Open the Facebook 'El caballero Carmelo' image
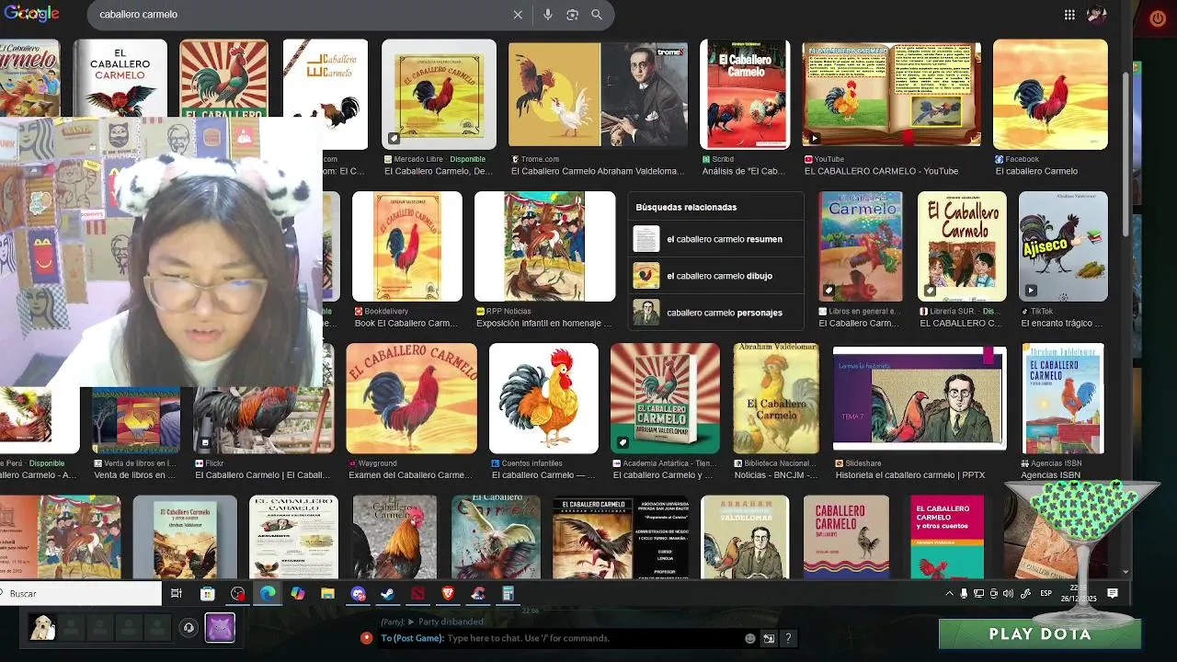The width and height of the screenshot is (1177, 662). [x=1050, y=94]
